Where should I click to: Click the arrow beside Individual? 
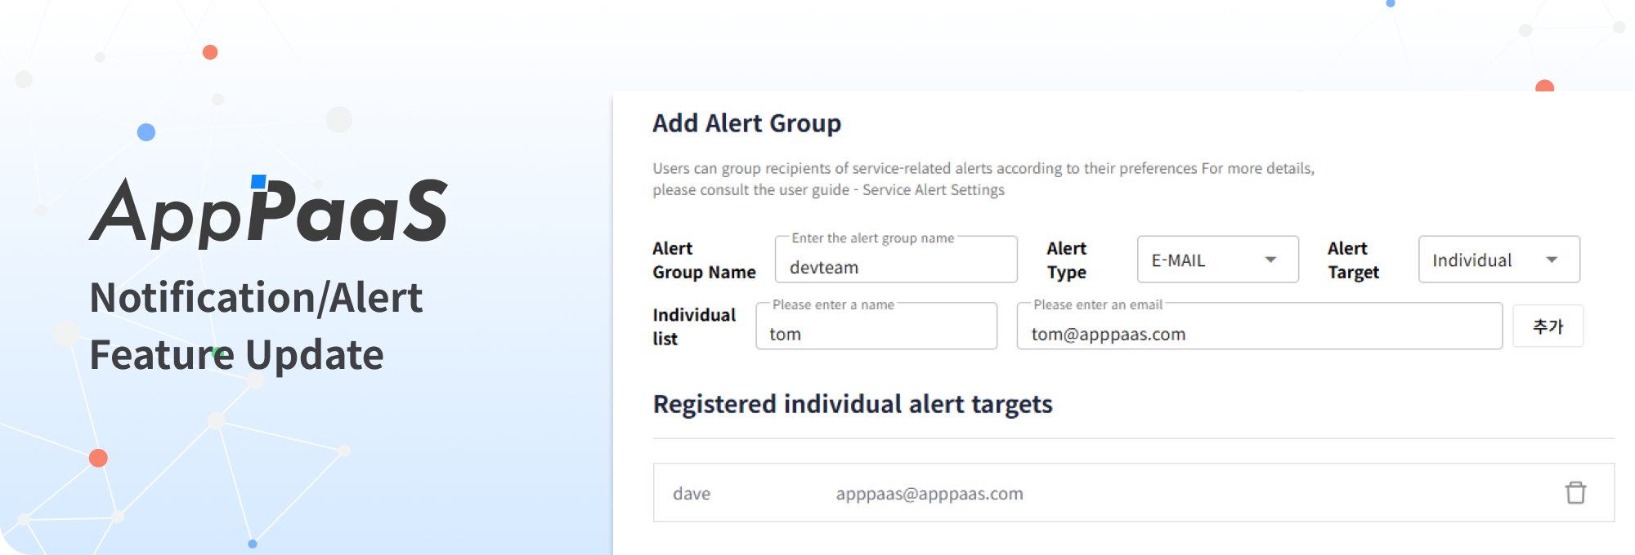tap(1552, 260)
